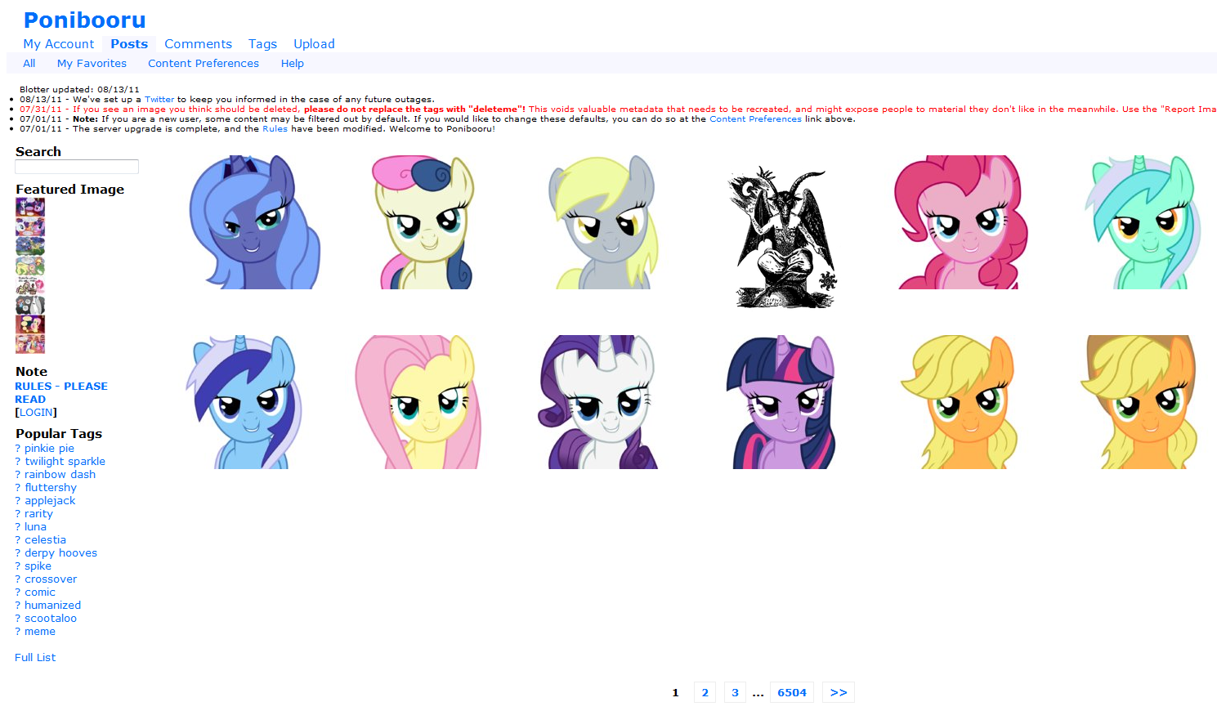
Task: Open the blue unicorn with striped mane thumbnail
Action: pyautogui.click(x=244, y=402)
